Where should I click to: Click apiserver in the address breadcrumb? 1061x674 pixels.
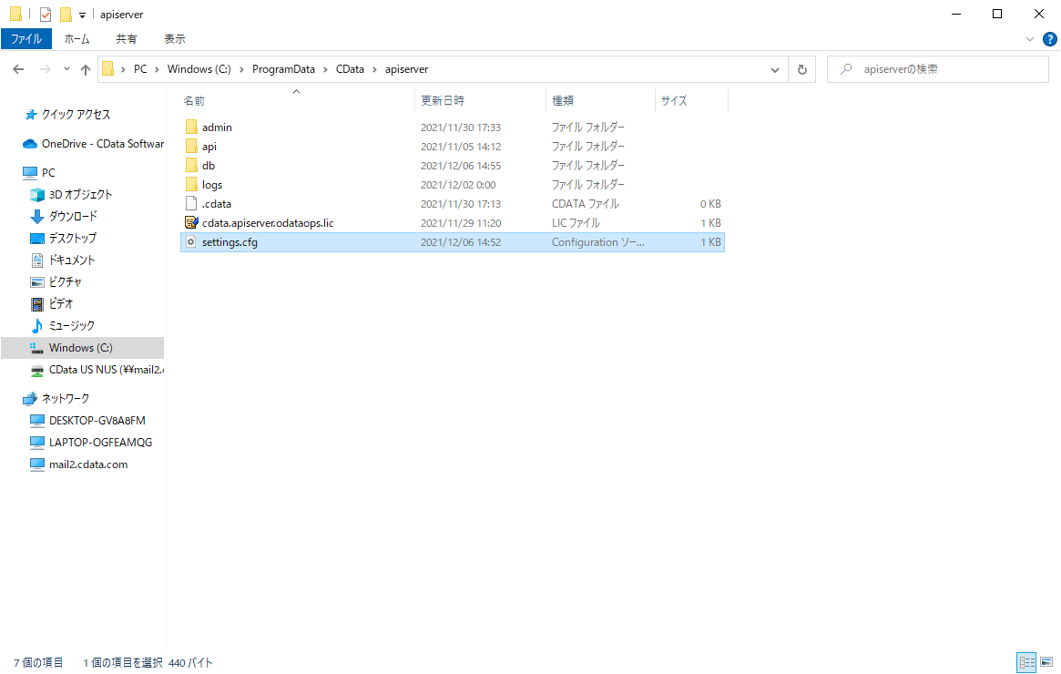click(407, 69)
